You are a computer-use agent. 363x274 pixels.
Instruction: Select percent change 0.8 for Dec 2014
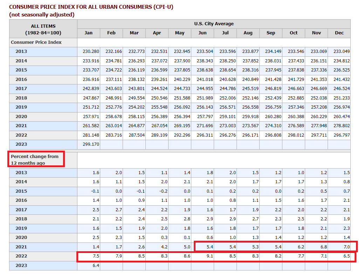(347, 182)
